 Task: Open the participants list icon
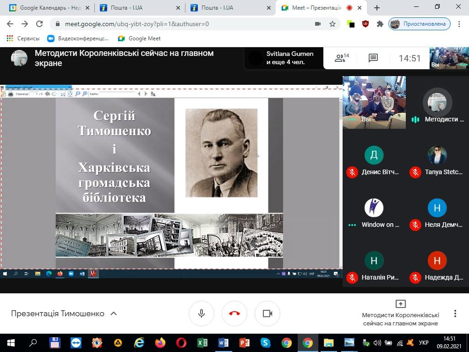tap(342, 58)
